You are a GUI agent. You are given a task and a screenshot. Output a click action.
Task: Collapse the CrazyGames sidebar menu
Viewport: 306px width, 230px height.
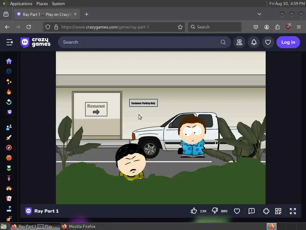pyautogui.click(x=9, y=42)
